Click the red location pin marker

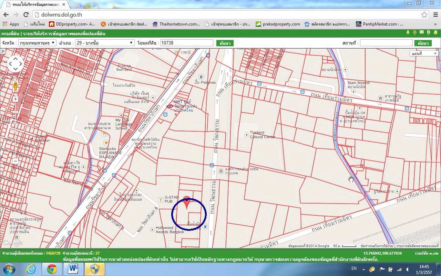(x=187, y=203)
